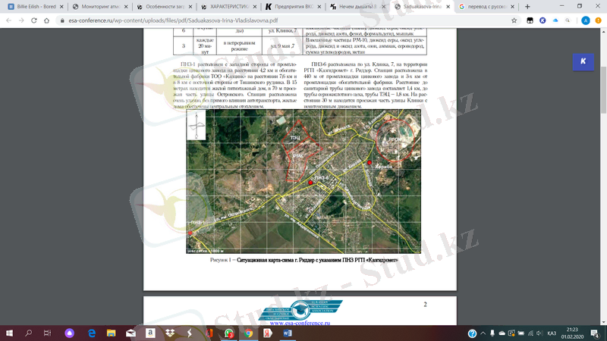This screenshot has width=607, height=341.
Task: Bookmark this page with the star icon
Action: point(514,20)
